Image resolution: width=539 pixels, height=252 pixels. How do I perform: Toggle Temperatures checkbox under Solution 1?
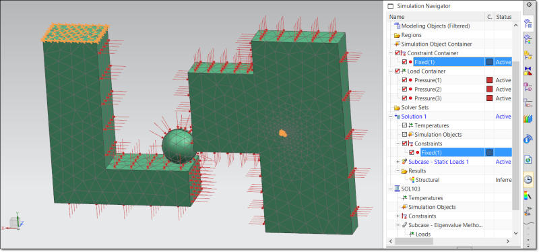click(x=405, y=125)
